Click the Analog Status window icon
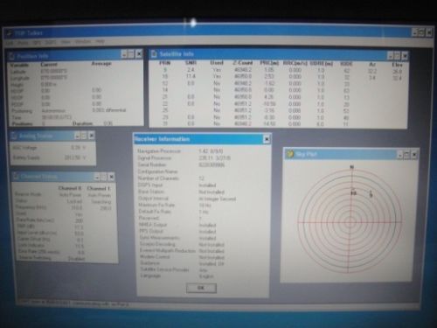The width and height of the screenshot is (437, 328). pos(13,136)
